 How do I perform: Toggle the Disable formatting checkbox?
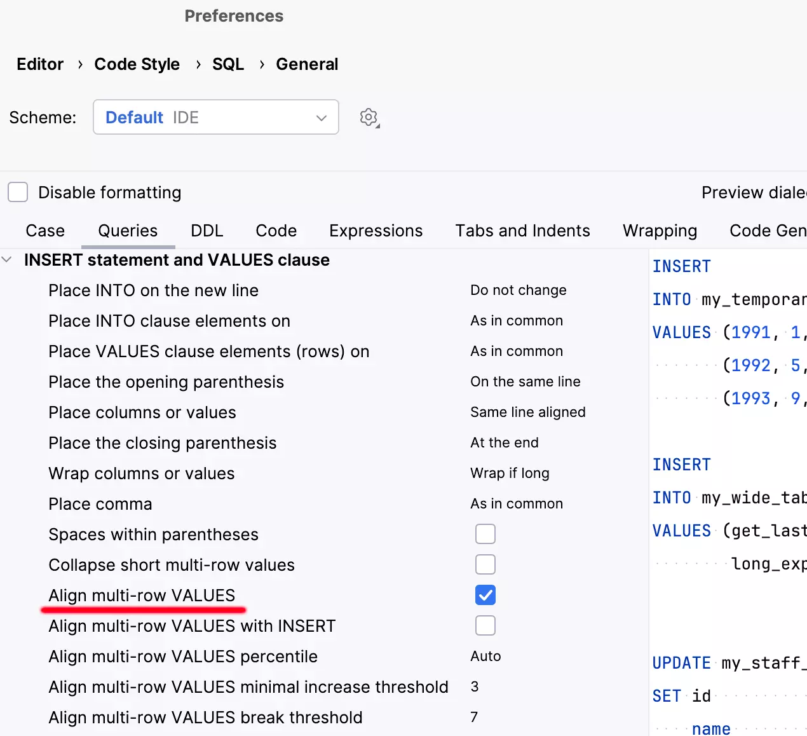coord(18,192)
